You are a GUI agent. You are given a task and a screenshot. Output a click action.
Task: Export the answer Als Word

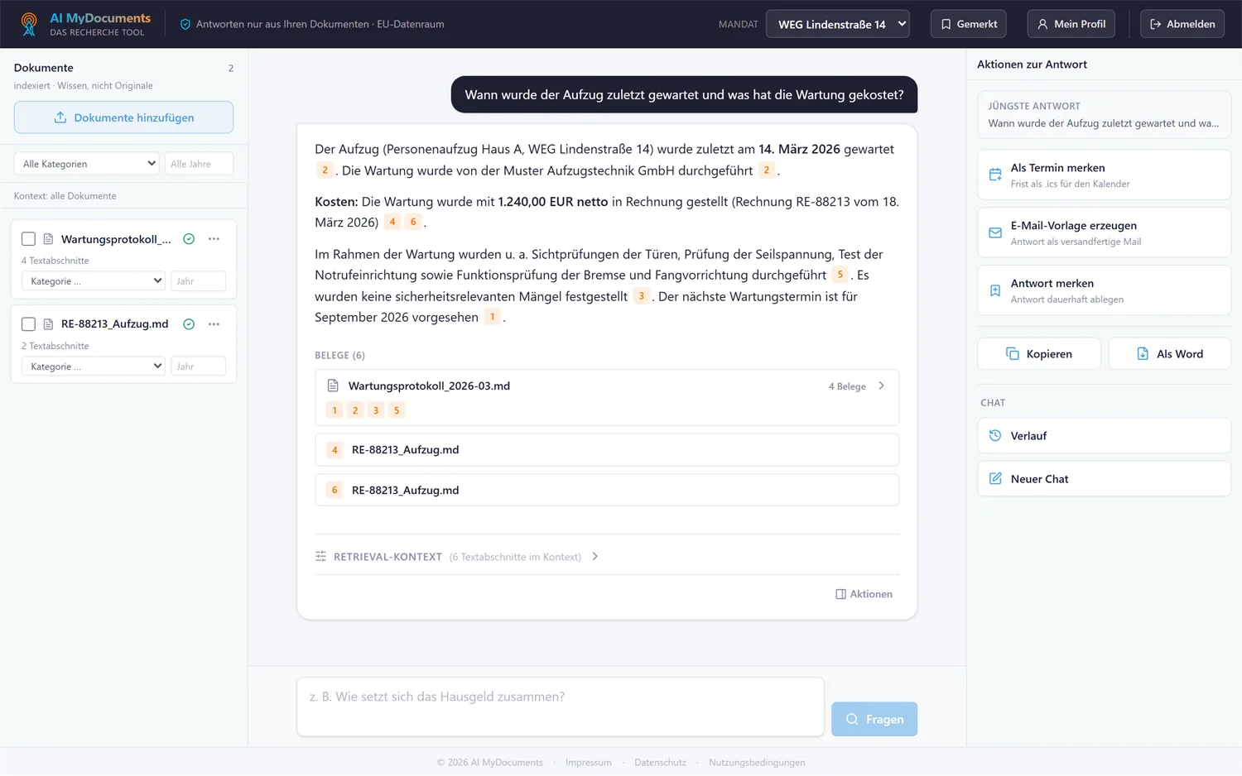[1170, 354]
